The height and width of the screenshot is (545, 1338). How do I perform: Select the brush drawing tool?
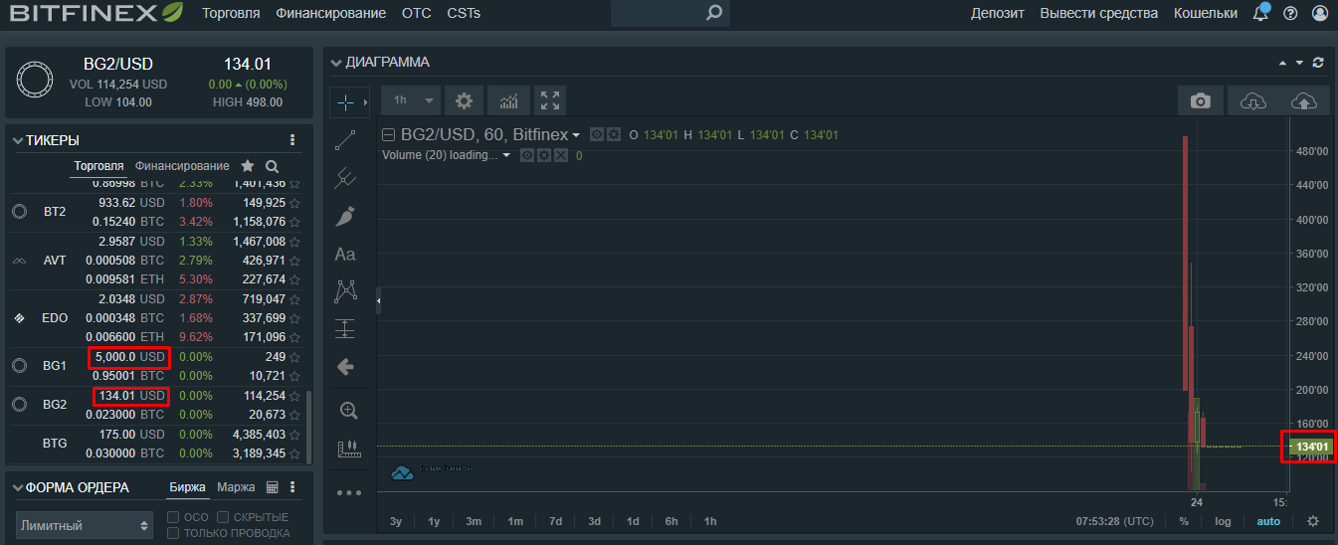tap(345, 216)
